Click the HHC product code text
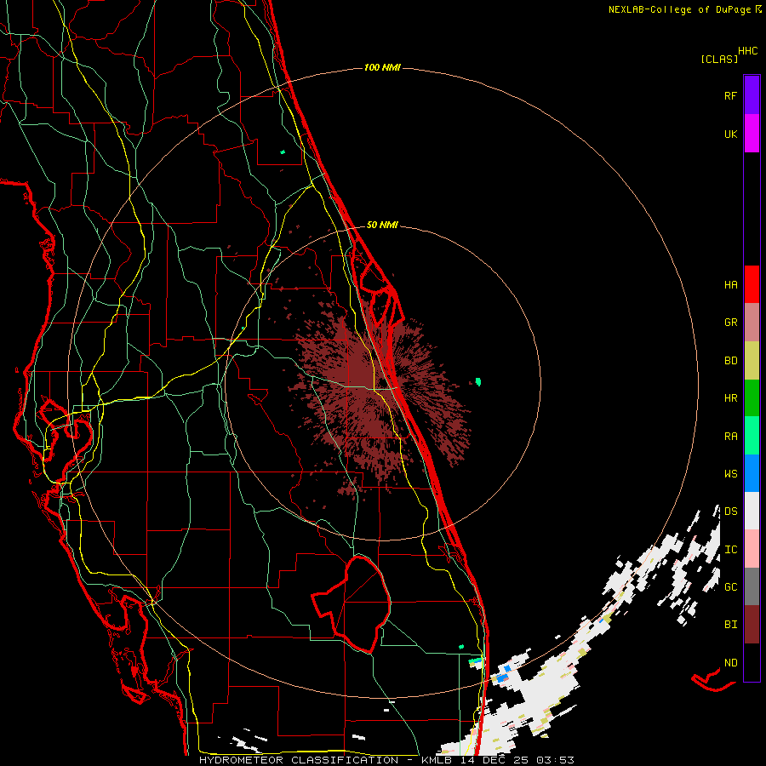766x766 pixels. (747, 51)
